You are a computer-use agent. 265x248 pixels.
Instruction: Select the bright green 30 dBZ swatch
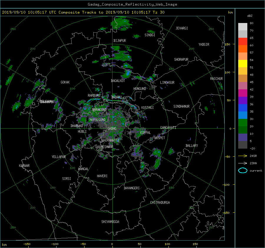[x=243, y=122]
